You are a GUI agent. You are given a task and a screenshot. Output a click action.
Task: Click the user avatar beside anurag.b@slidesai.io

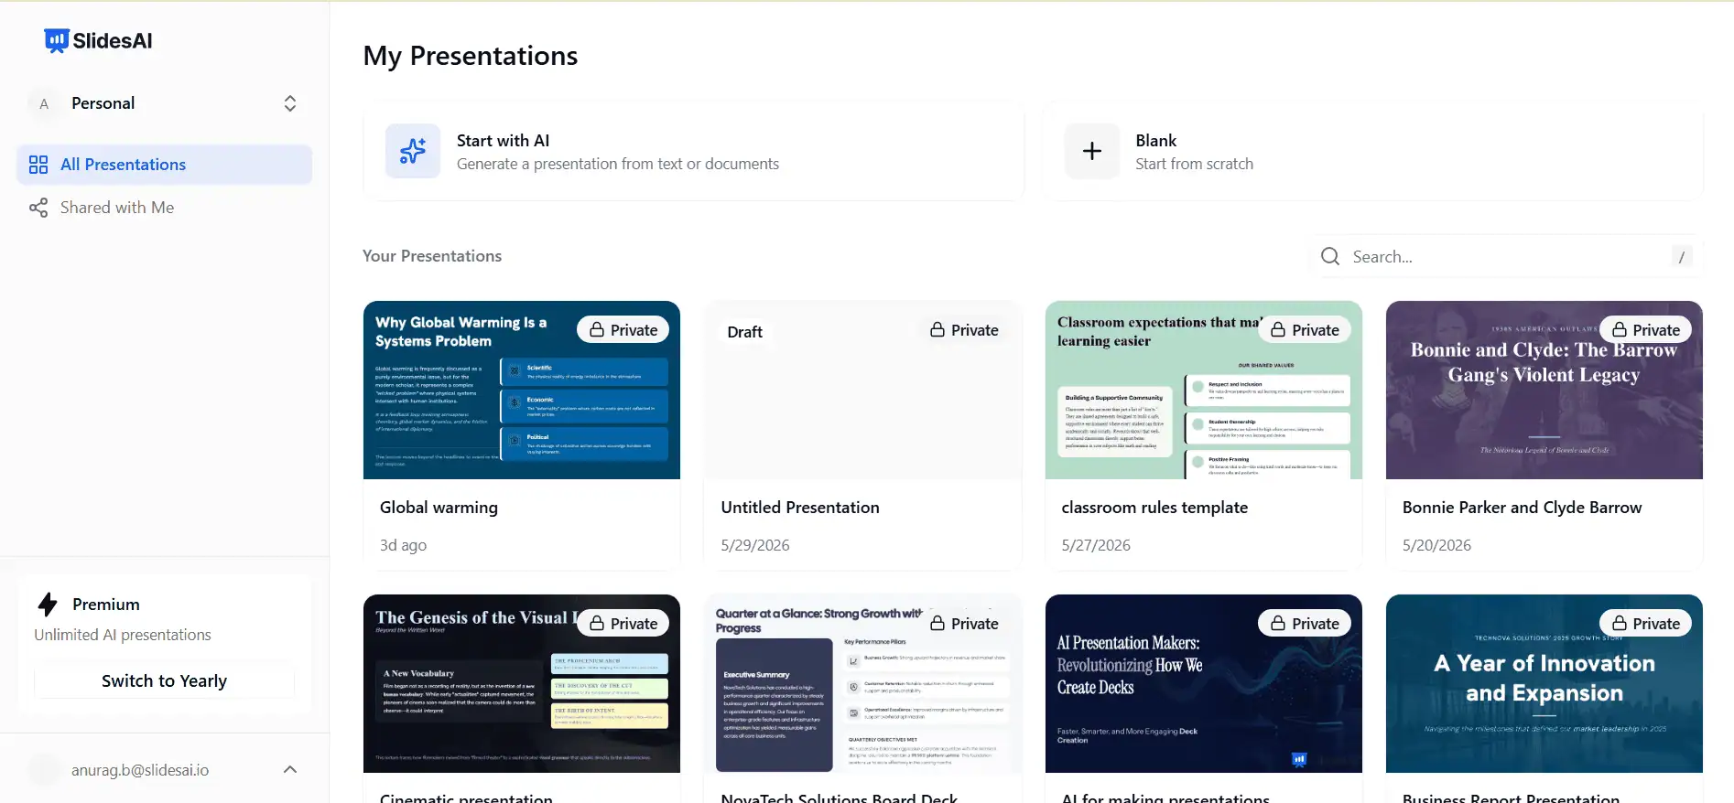pyautogui.click(x=44, y=770)
